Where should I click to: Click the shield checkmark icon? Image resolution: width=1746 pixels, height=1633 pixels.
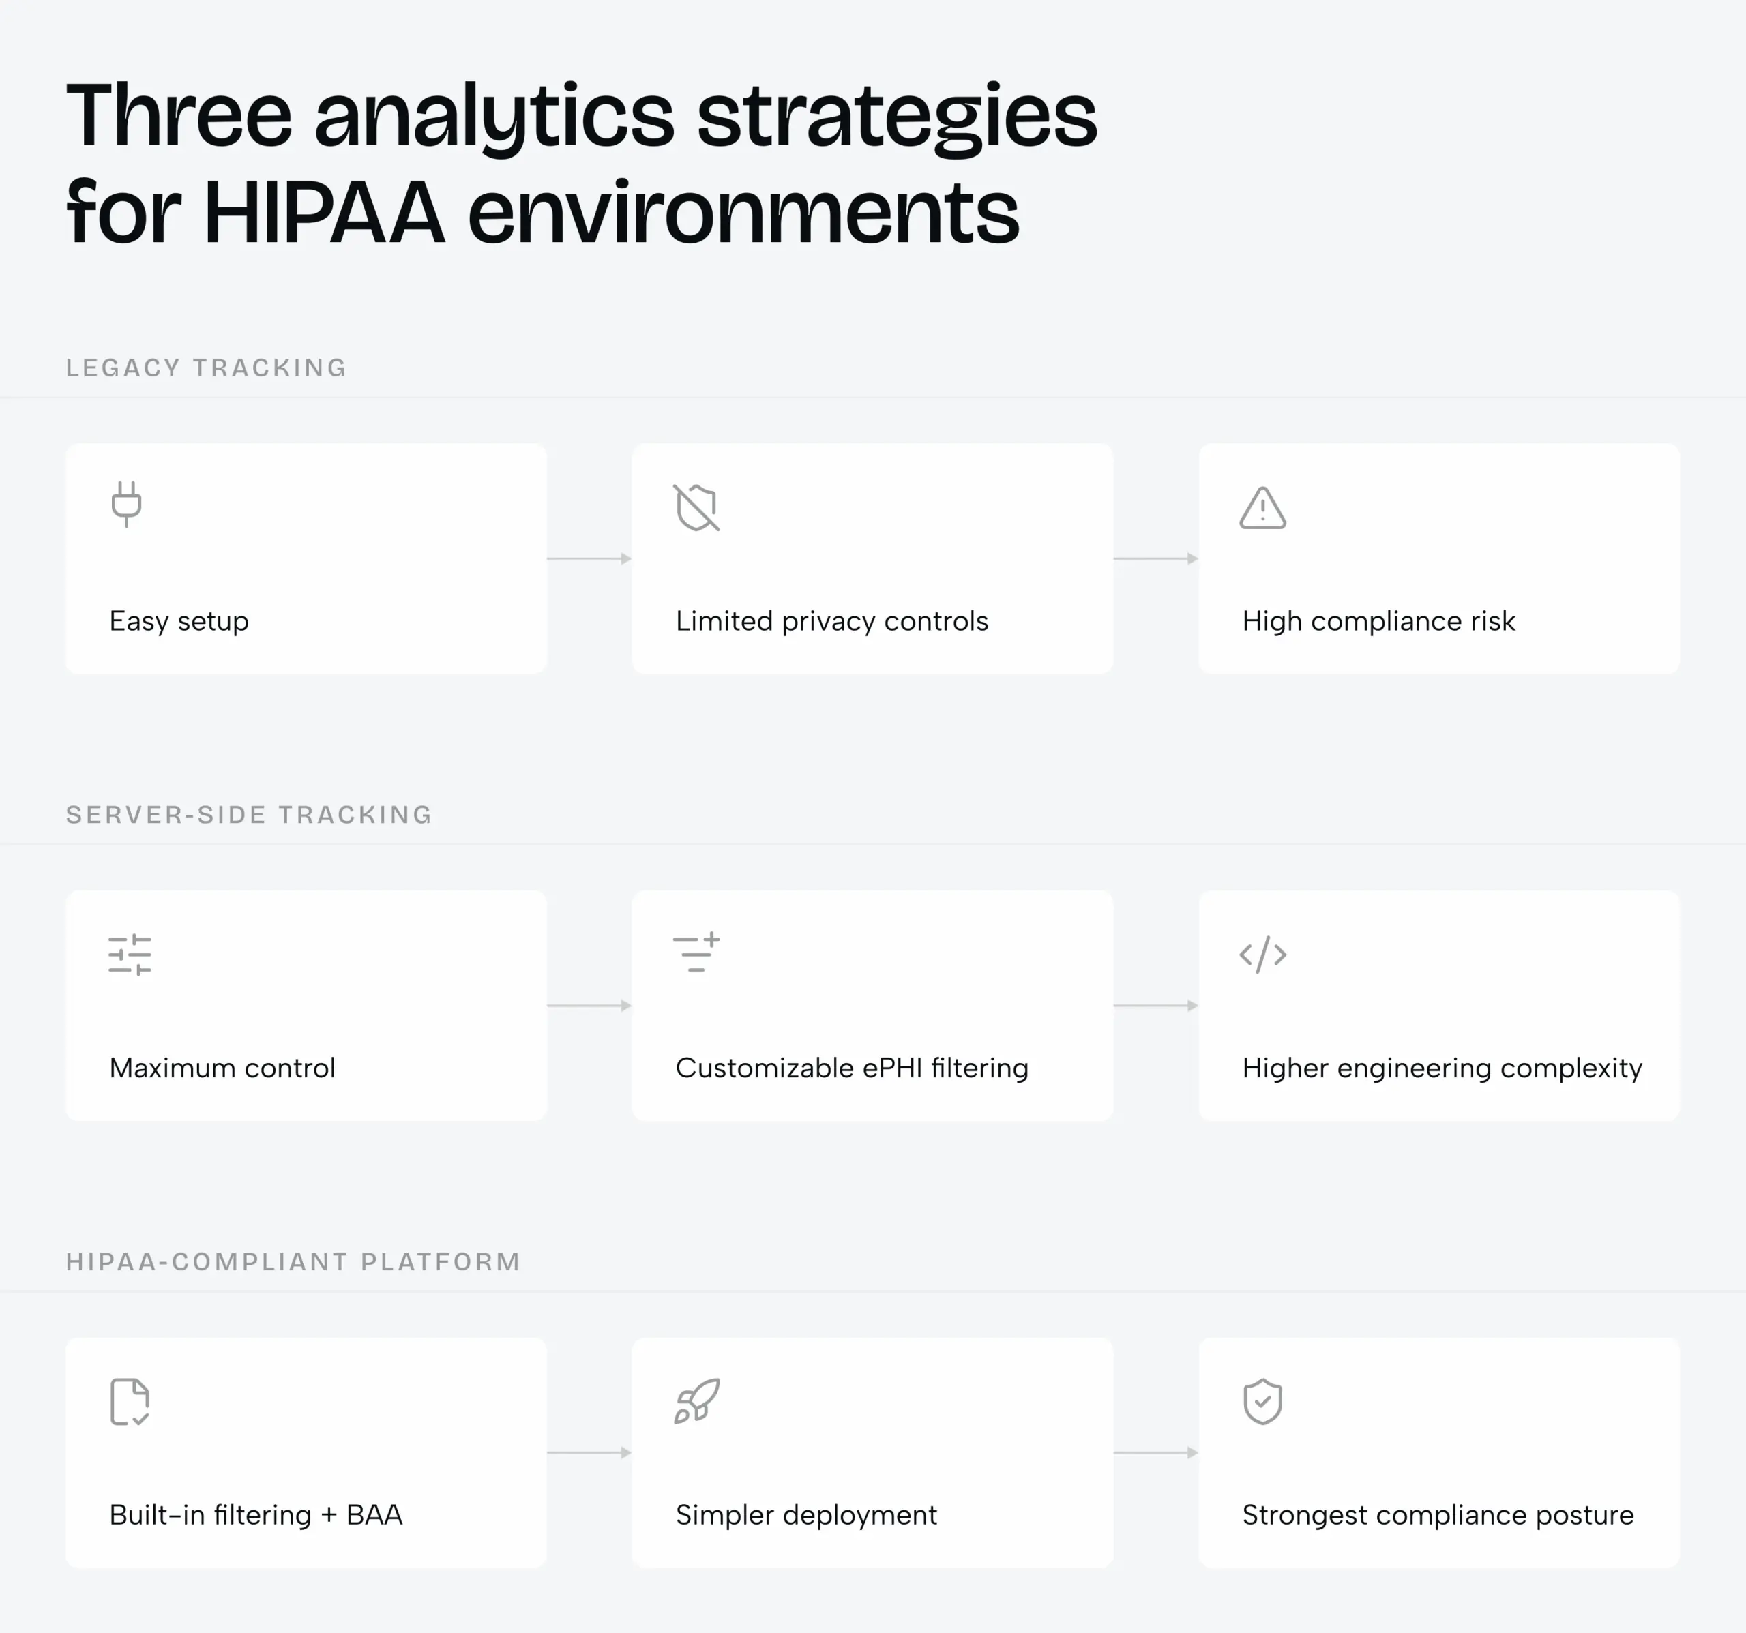click(x=1263, y=1401)
